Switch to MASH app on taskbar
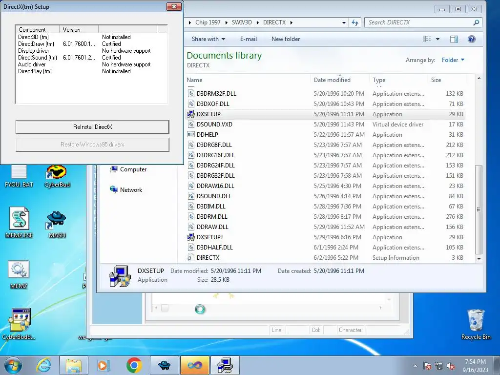This screenshot has height=375, width=500. click(164, 365)
